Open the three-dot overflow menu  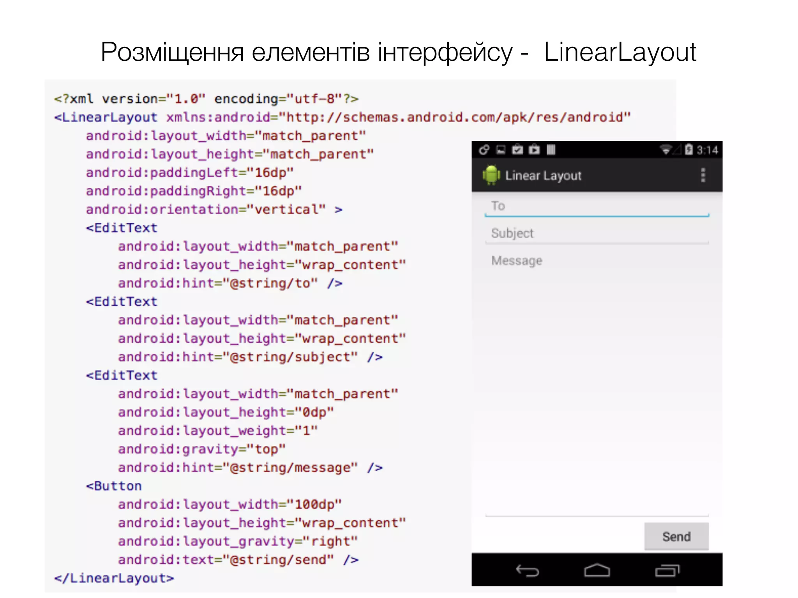(703, 175)
